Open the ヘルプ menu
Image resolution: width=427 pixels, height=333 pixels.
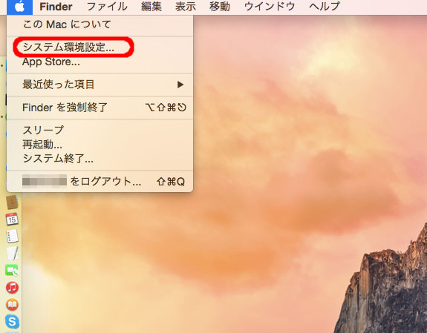[x=325, y=7]
